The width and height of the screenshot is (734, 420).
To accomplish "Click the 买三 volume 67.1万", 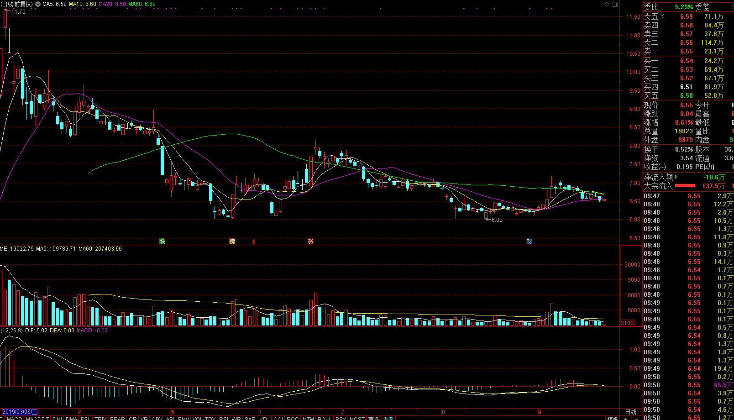I will 714,78.
